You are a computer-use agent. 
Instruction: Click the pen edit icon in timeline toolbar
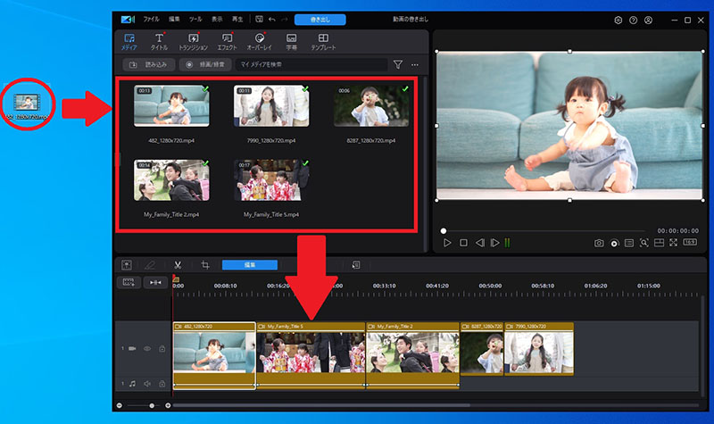tap(150, 264)
